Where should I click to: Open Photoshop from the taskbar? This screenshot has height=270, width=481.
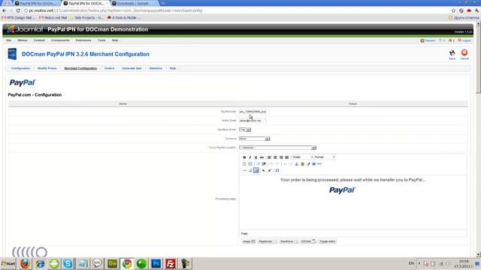click(156, 263)
